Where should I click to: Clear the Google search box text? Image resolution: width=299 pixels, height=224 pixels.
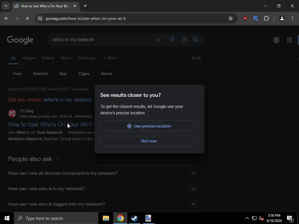[x=158, y=40]
